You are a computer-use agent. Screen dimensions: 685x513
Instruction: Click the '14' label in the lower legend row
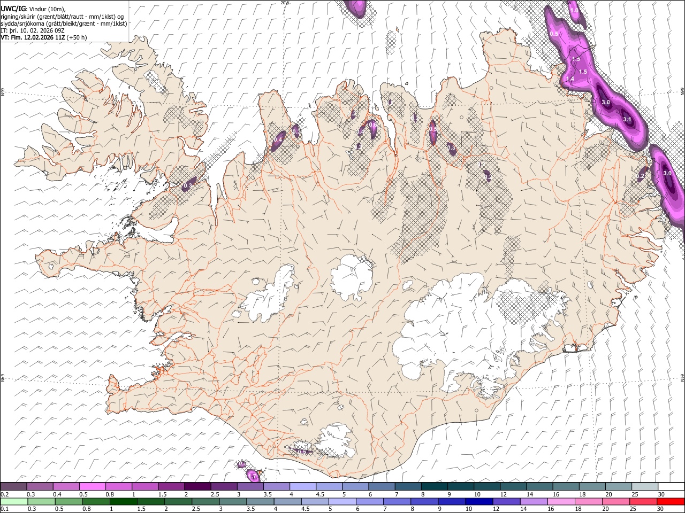pos(523,509)
